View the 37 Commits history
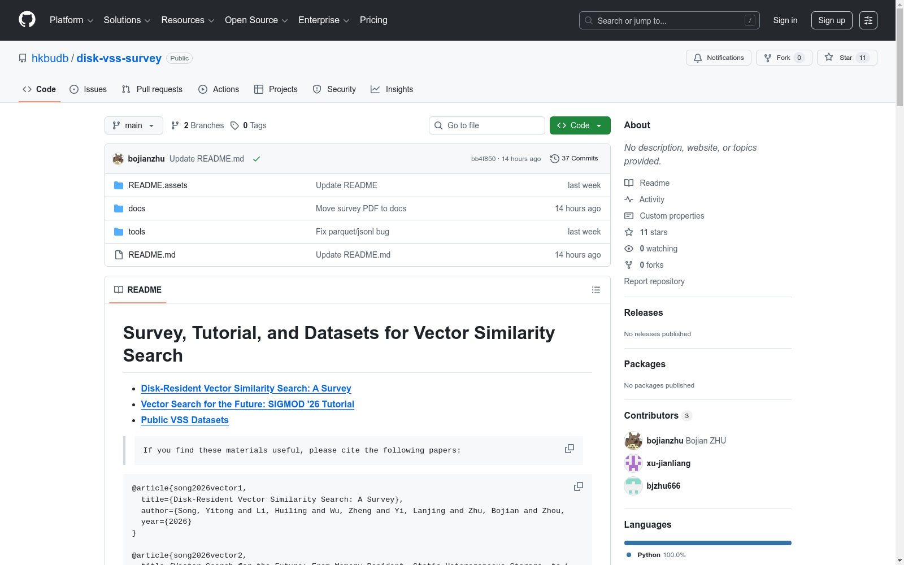Screen dimensions: 904x565 tap(574, 159)
